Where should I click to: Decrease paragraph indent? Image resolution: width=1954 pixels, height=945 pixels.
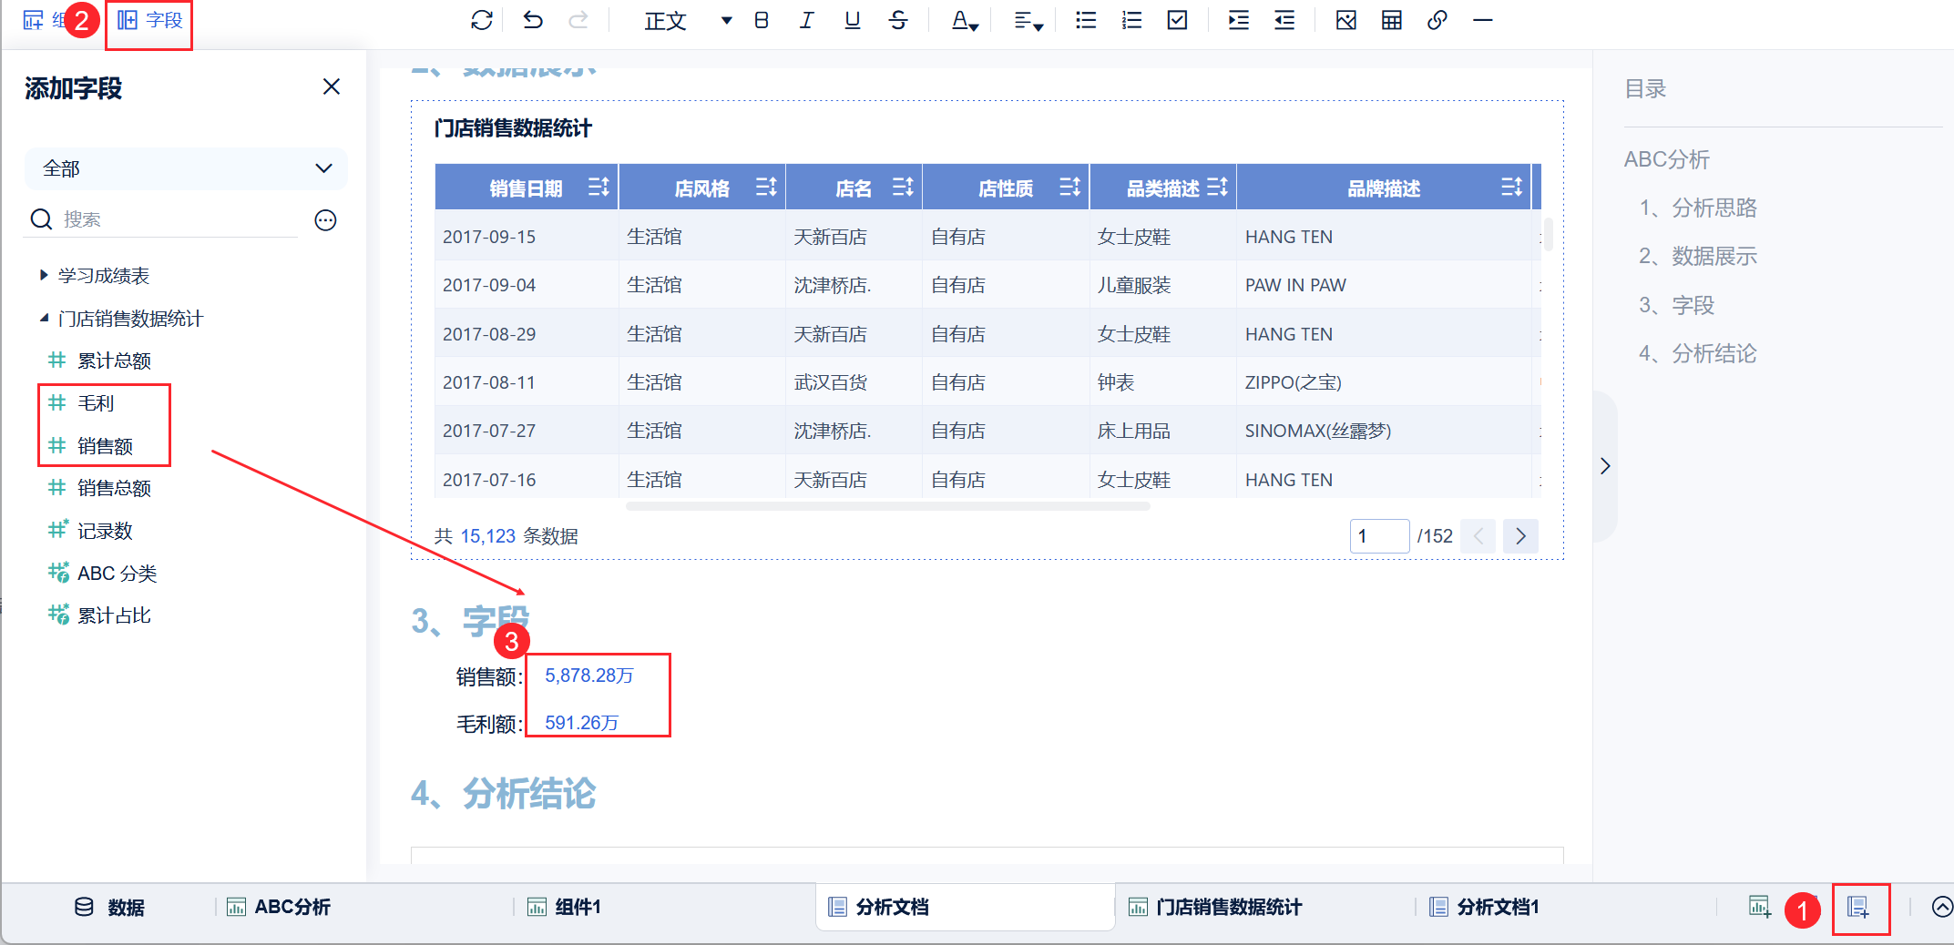(x=1284, y=20)
